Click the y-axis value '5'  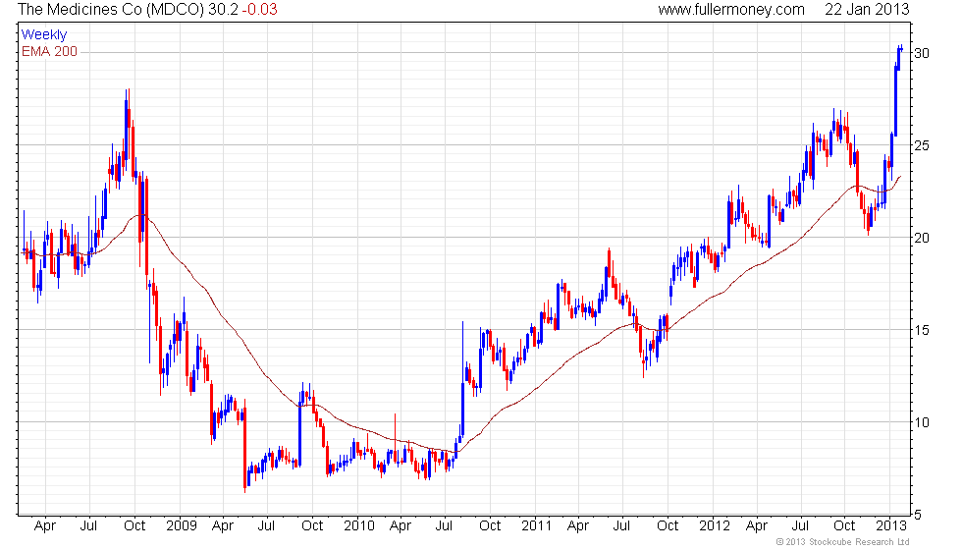[918, 515]
